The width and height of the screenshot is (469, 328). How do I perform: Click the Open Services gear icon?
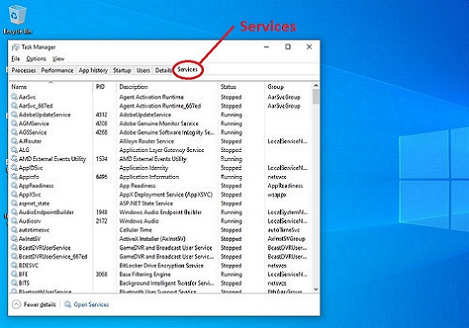(66, 304)
